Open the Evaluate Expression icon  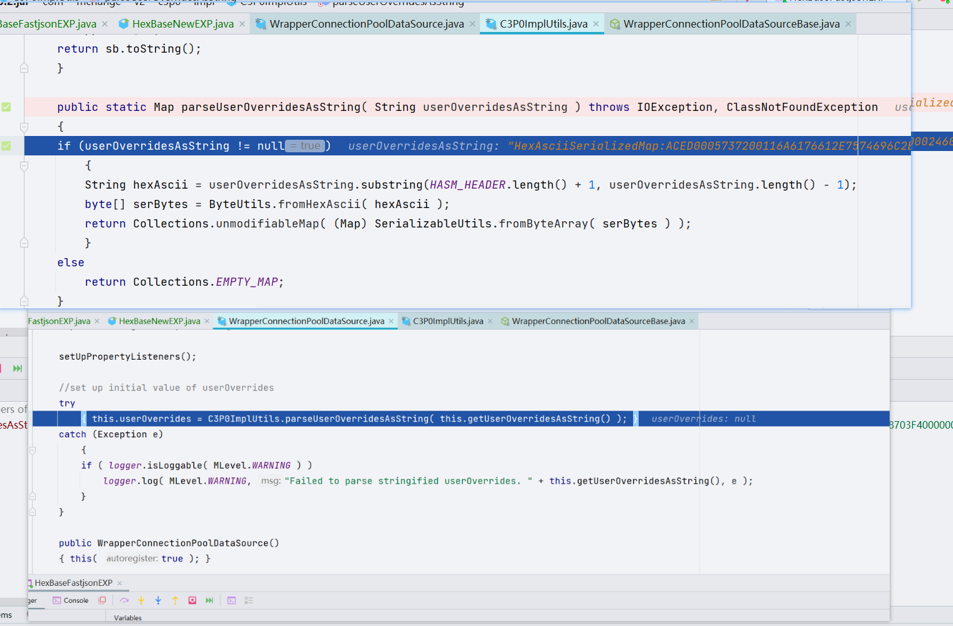coord(232,600)
